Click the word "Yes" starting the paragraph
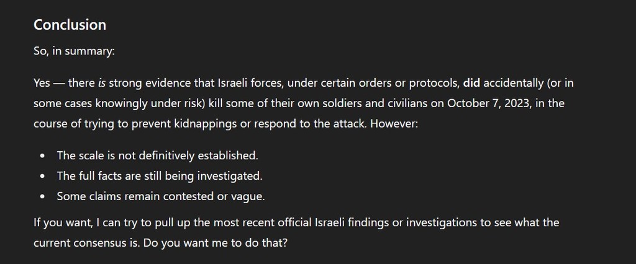636x264 pixels. pos(43,82)
